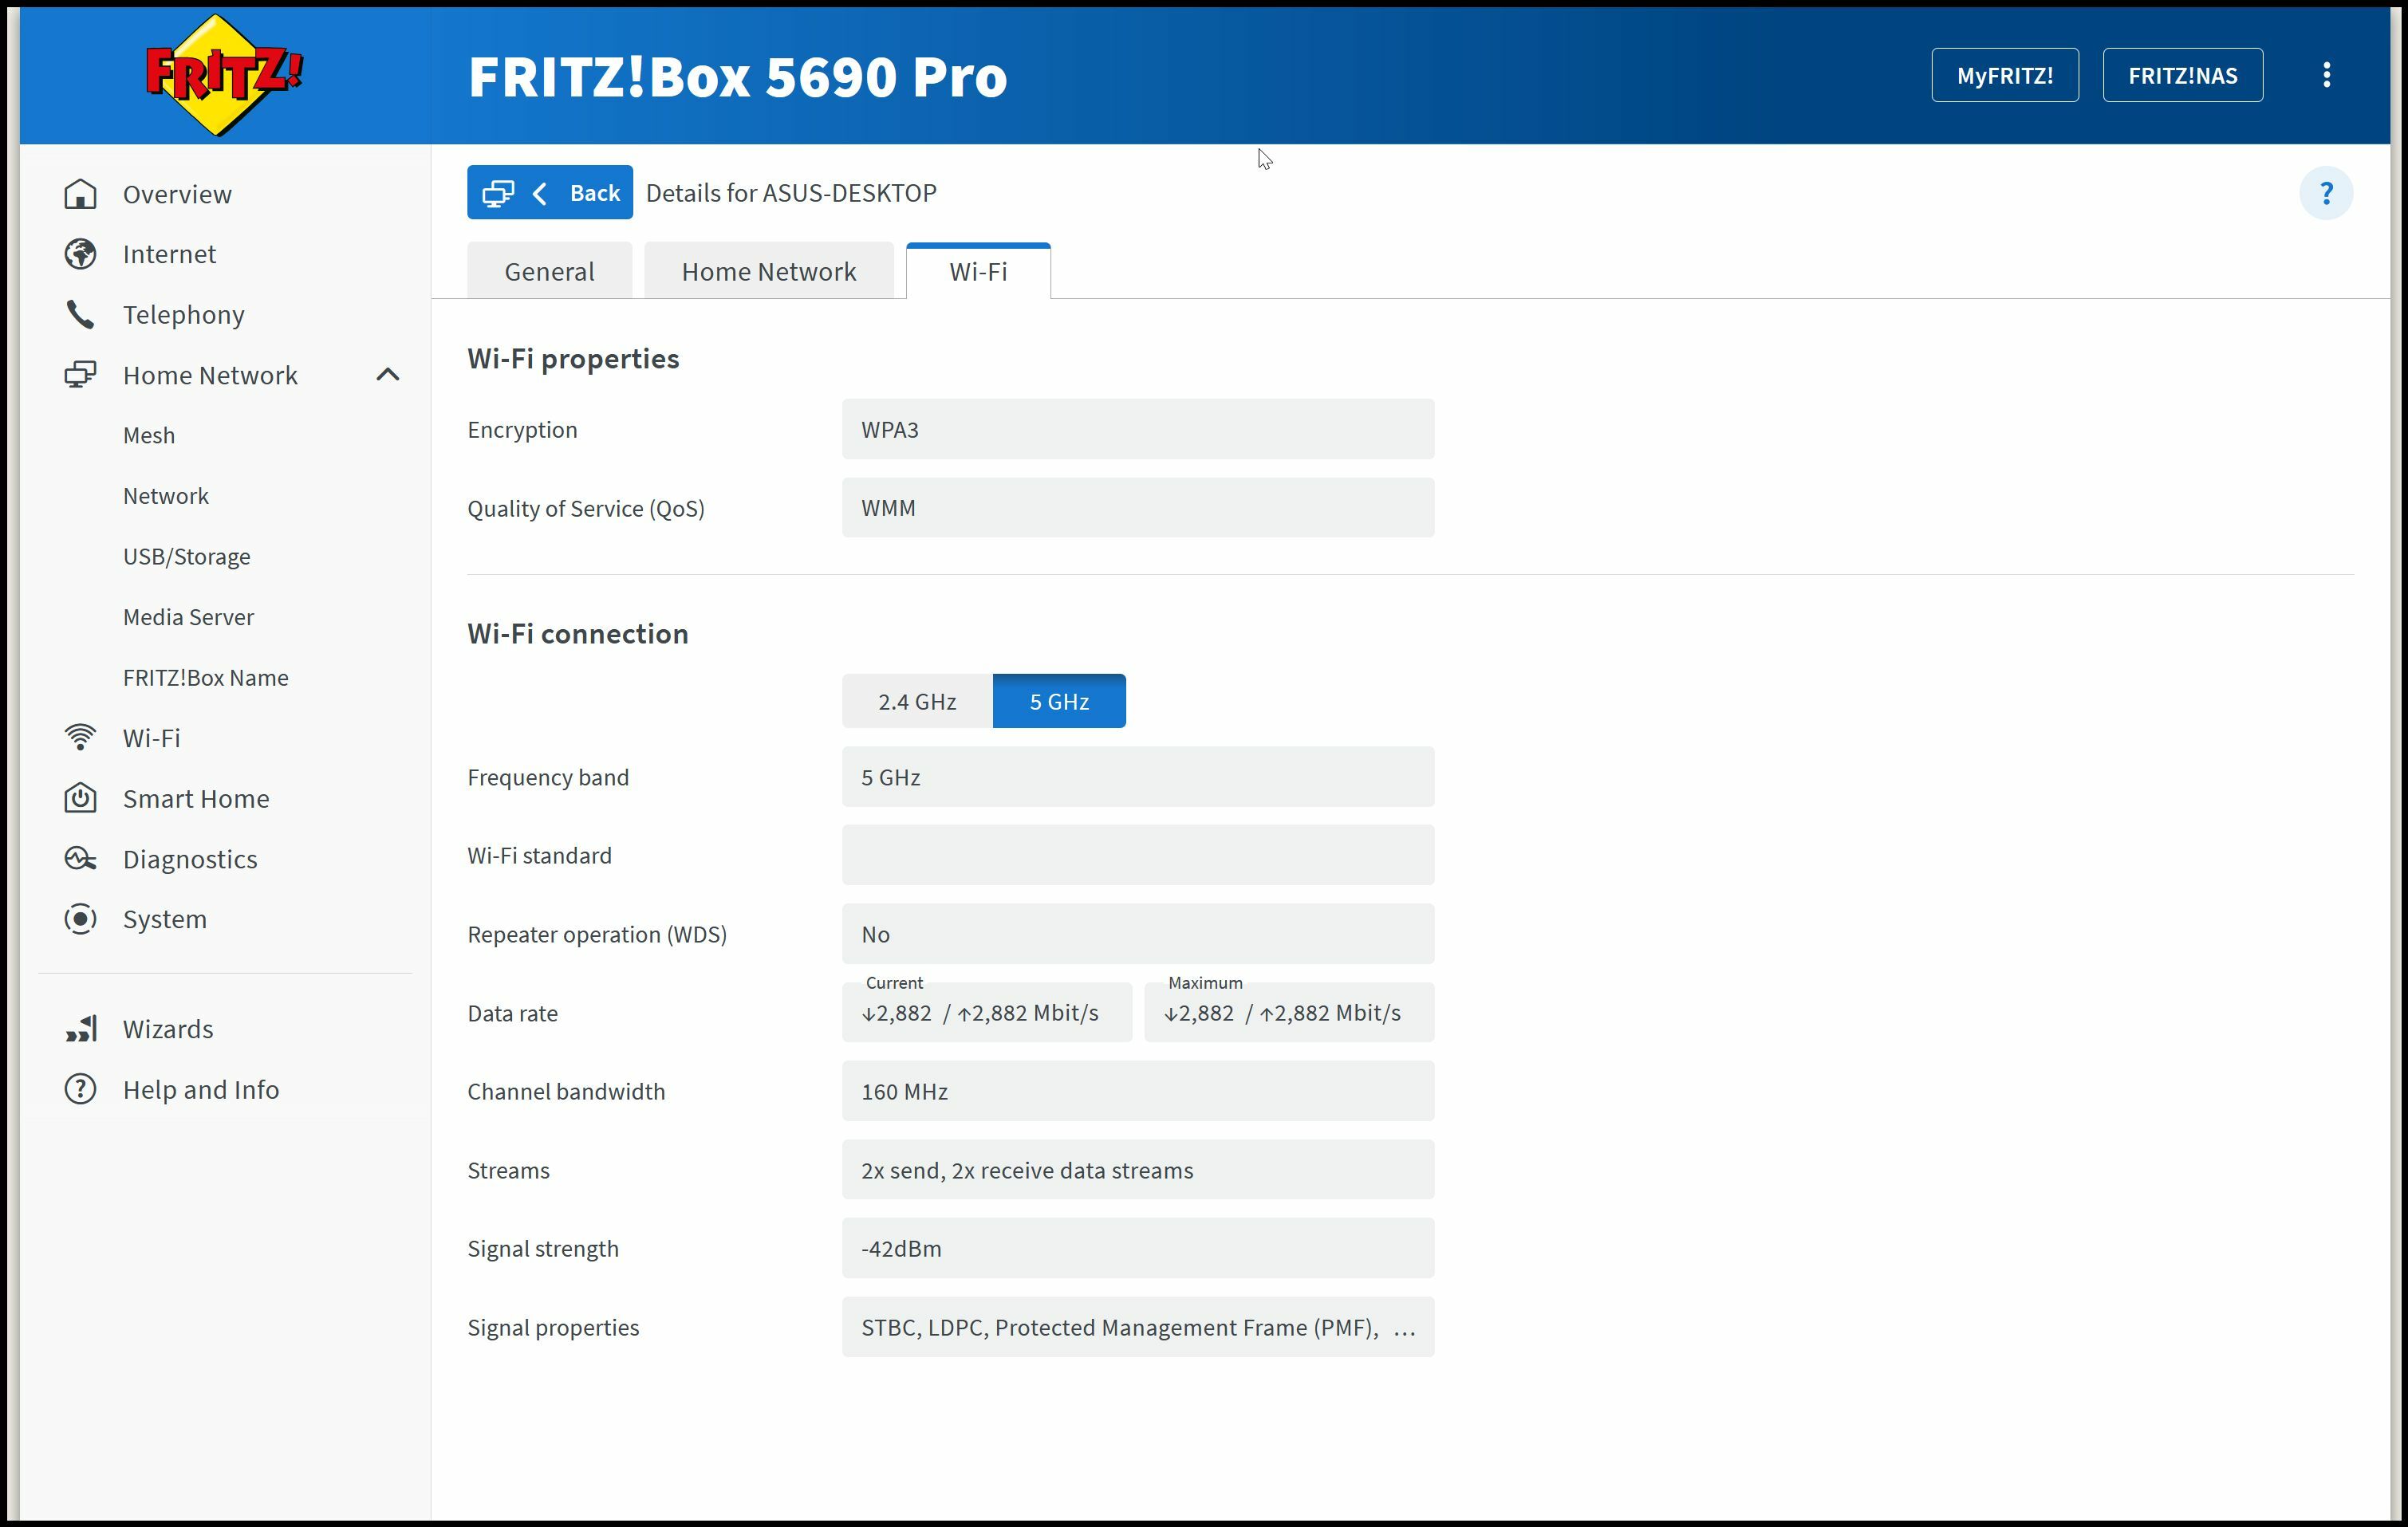Screen dimensions: 2408x1527
Task: Click the Streams data field
Action: point(1138,1171)
